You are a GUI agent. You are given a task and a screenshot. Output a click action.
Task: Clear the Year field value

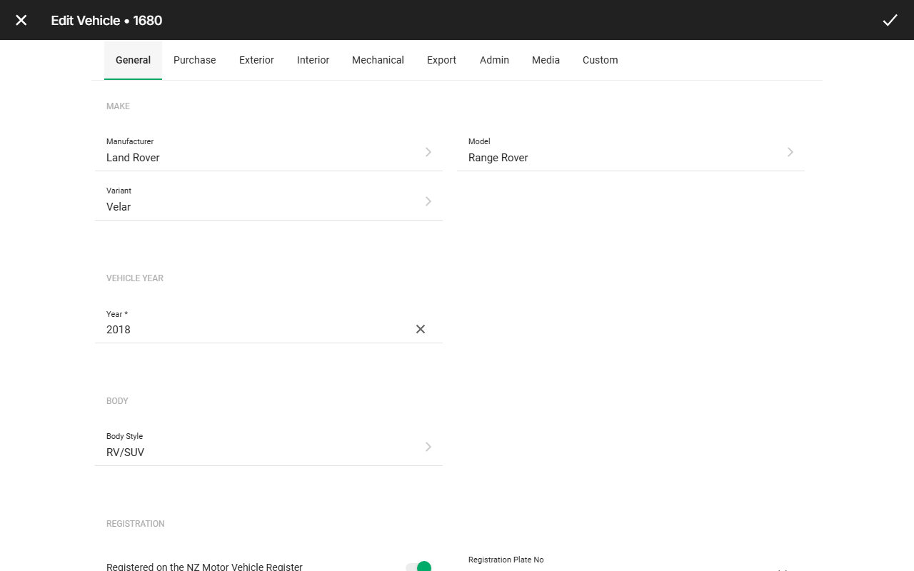[x=421, y=329]
